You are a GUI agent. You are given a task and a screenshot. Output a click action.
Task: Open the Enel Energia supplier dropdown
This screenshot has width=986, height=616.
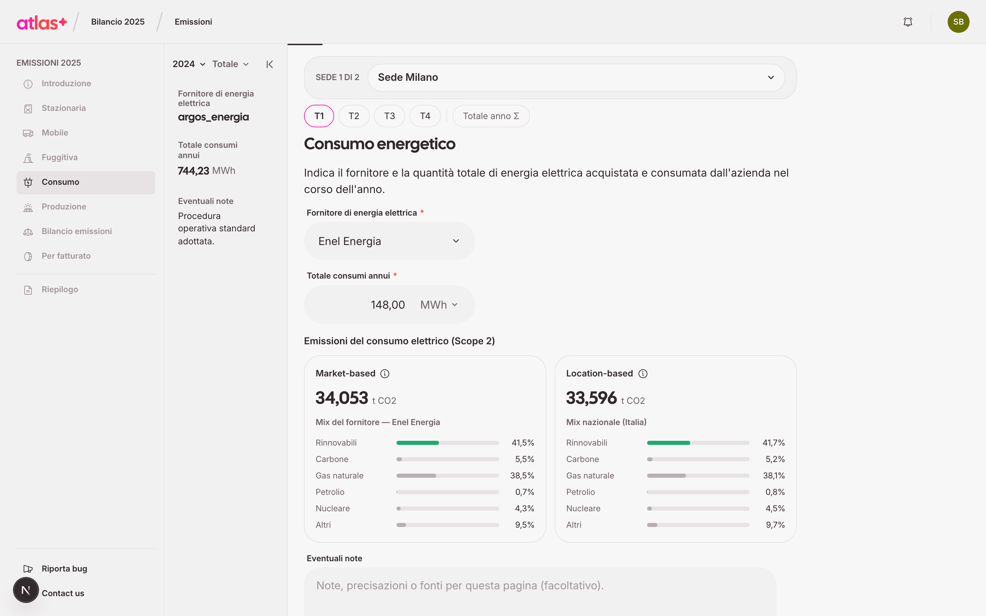pyautogui.click(x=390, y=241)
